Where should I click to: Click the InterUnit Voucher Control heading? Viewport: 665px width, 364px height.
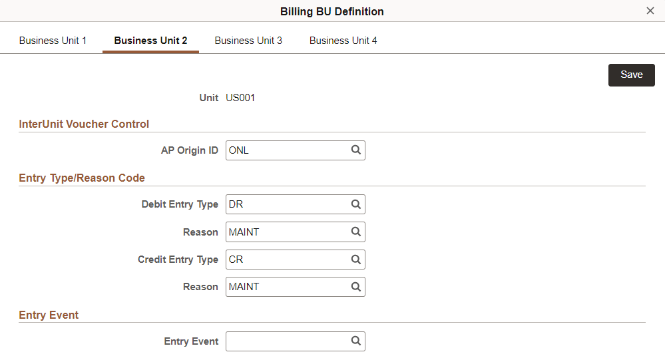pos(84,124)
